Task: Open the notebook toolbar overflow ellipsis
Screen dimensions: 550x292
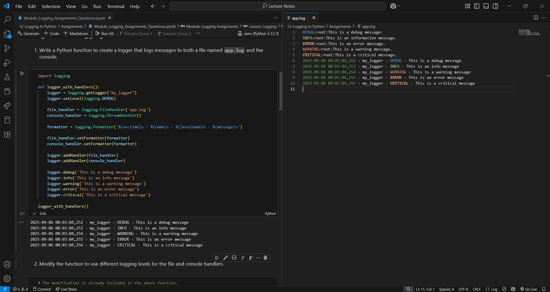Action: pos(198,33)
